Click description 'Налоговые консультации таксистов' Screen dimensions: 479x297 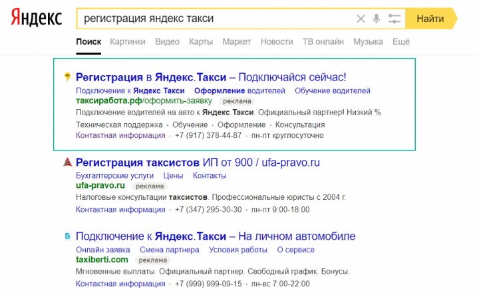pos(142,197)
